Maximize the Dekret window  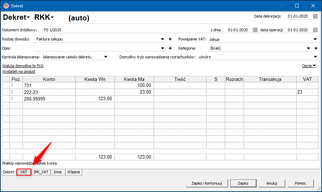(x=297, y=6)
